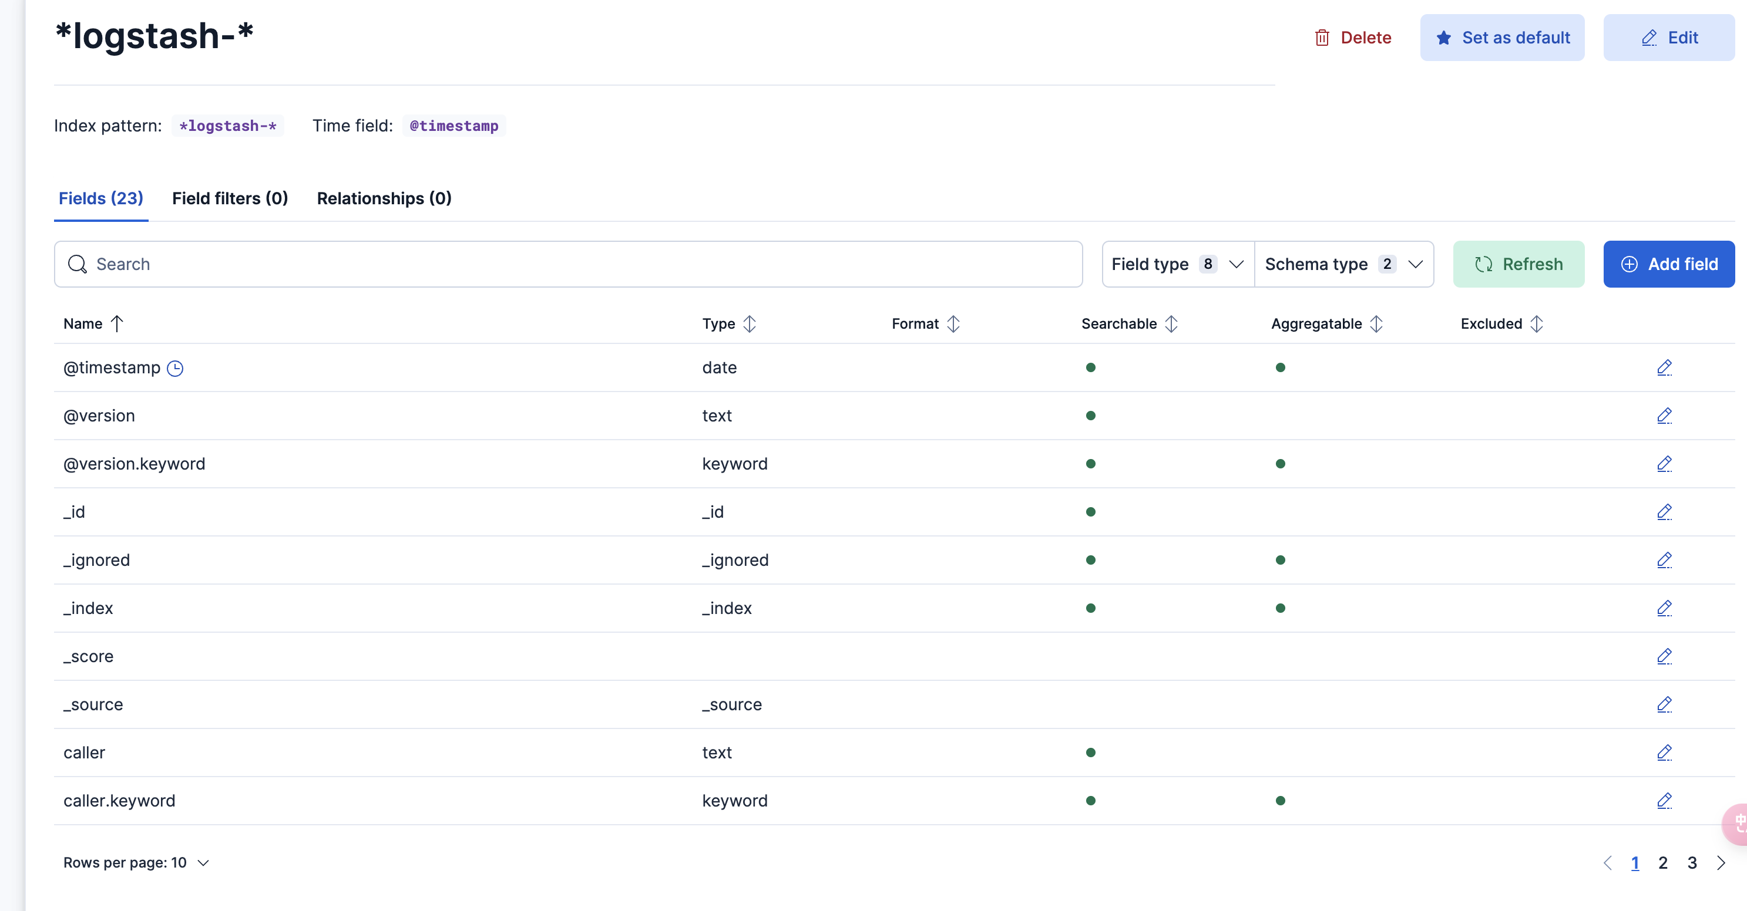This screenshot has height=911, width=1747.
Task: Sort by Name column arrow
Action: (x=117, y=323)
